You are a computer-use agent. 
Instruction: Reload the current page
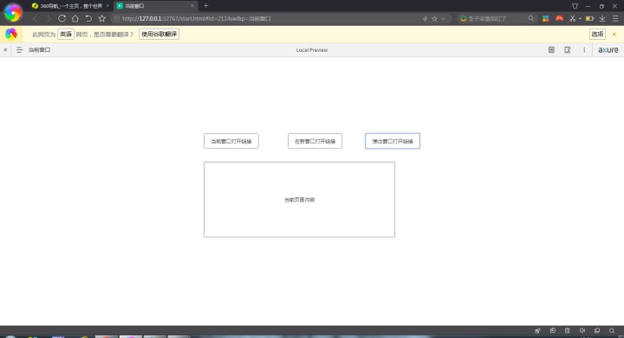pos(62,19)
